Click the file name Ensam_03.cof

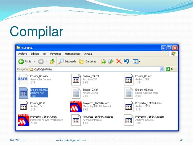91,76
